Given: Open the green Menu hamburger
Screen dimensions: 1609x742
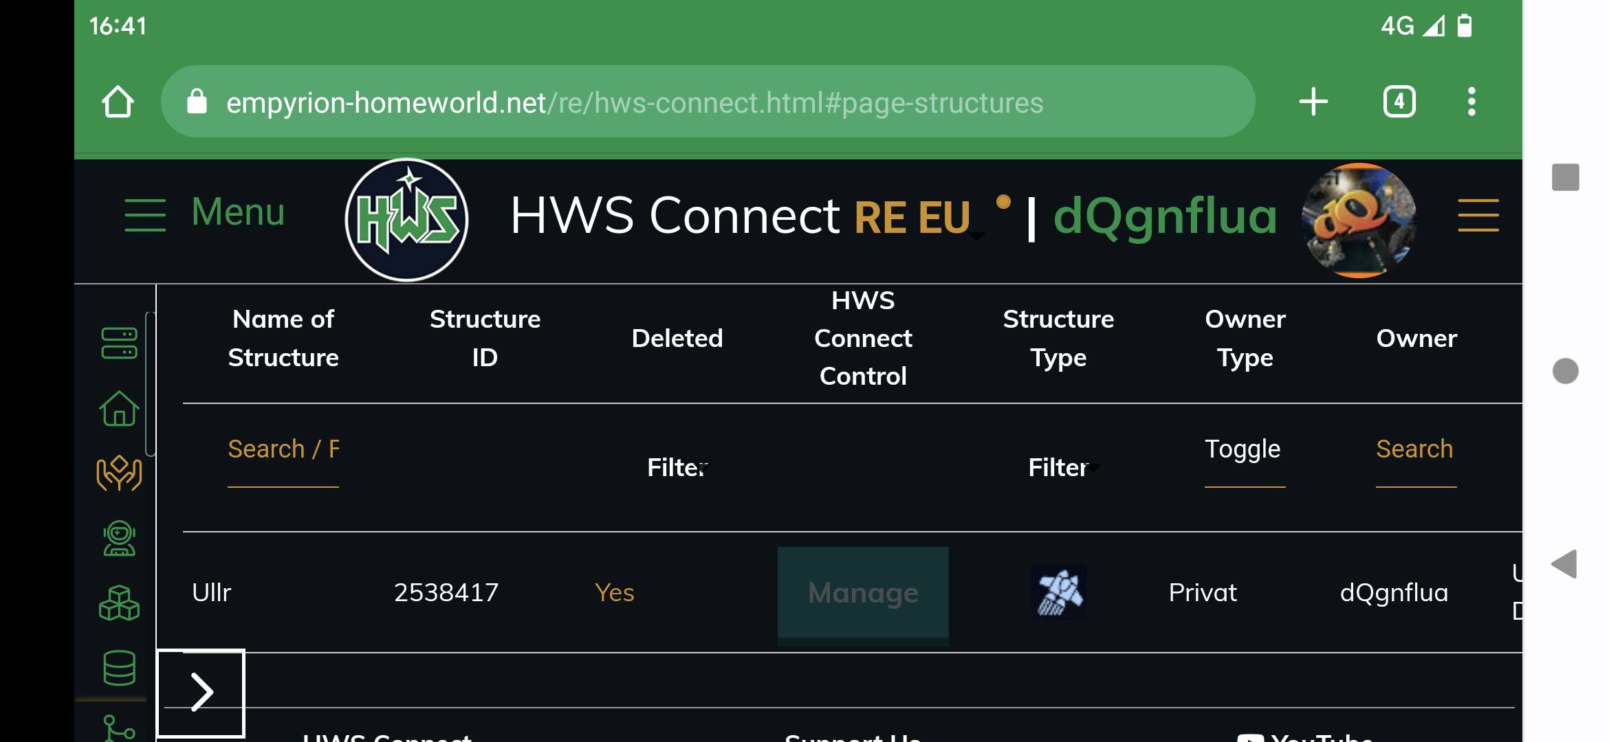Looking at the screenshot, I should (x=205, y=213).
